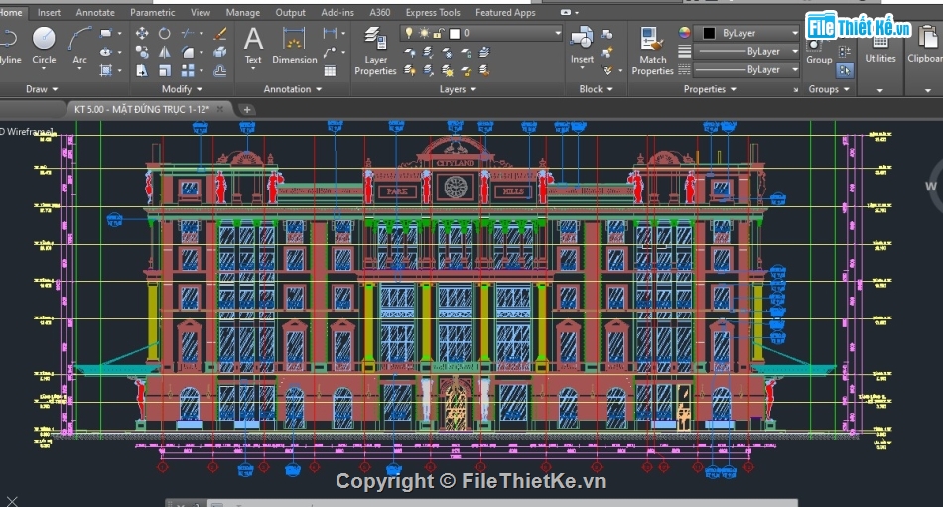
Task: Select the Offset tool
Action: [x=220, y=71]
